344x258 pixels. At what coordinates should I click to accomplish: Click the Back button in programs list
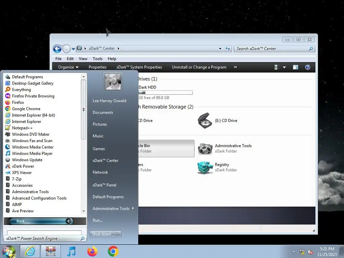point(41,221)
